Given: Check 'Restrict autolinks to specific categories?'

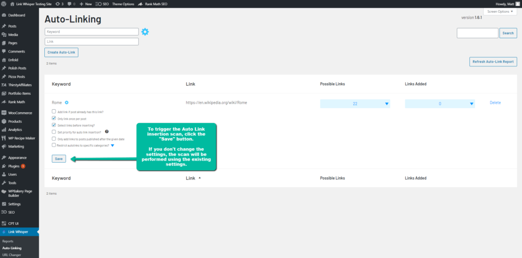Looking at the screenshot, I should coord(54,145).
